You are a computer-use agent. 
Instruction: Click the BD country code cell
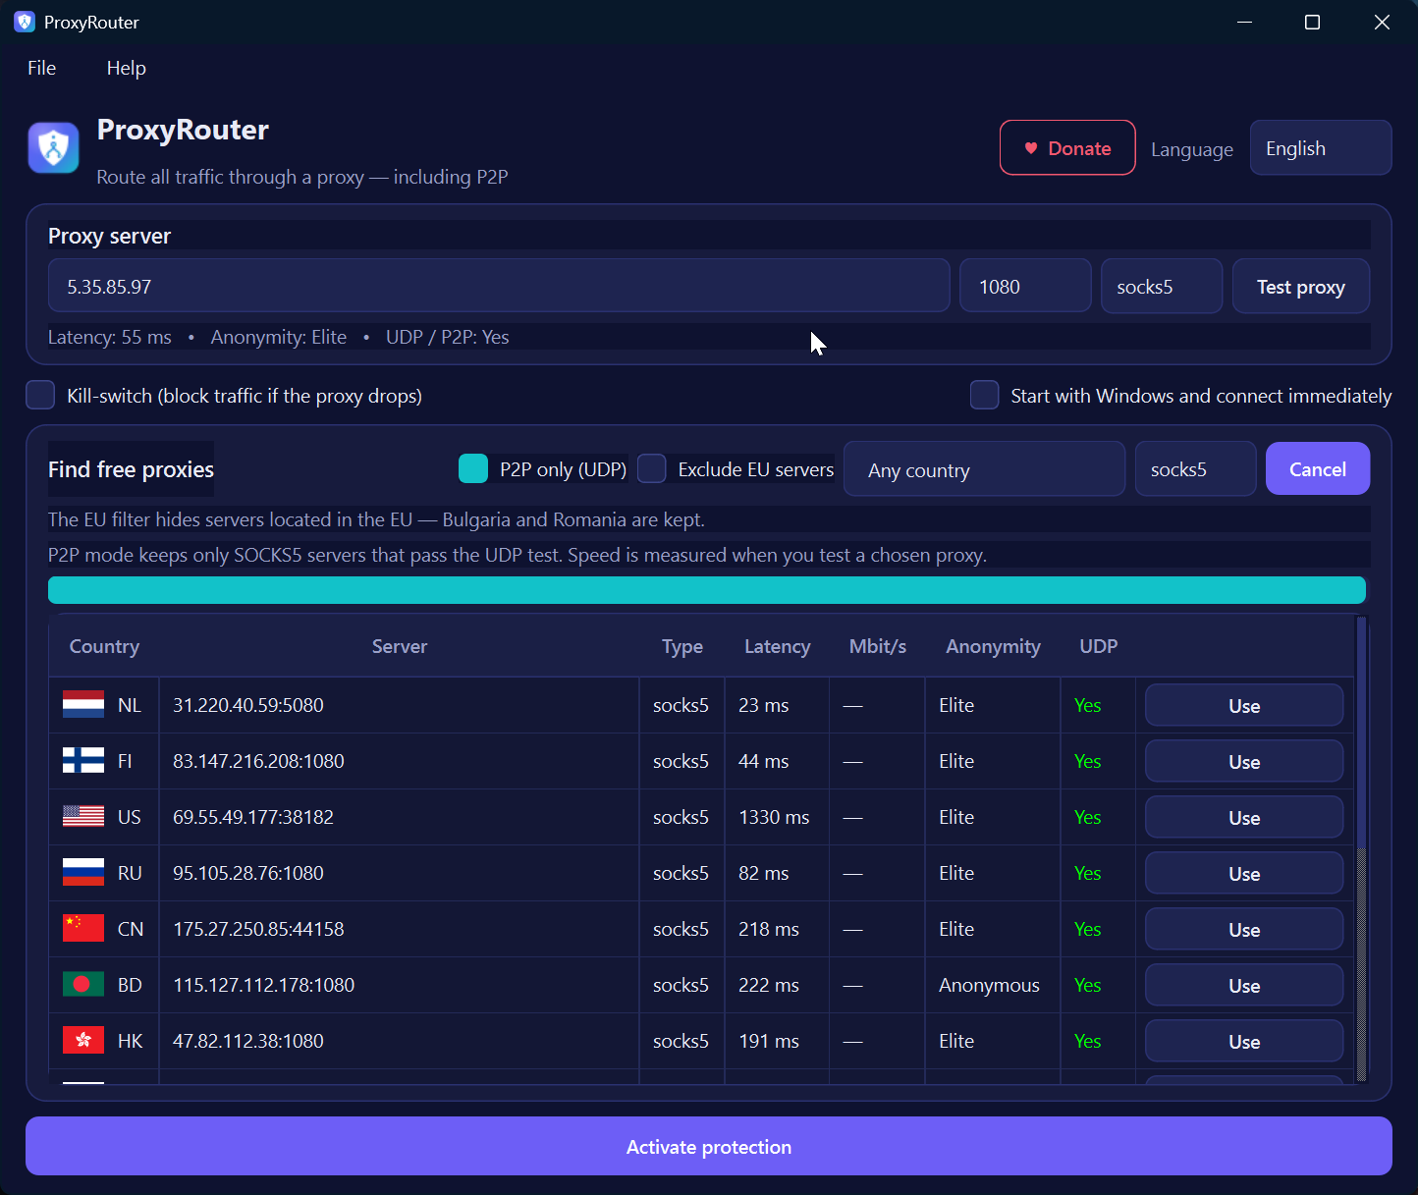pos(130,985)
